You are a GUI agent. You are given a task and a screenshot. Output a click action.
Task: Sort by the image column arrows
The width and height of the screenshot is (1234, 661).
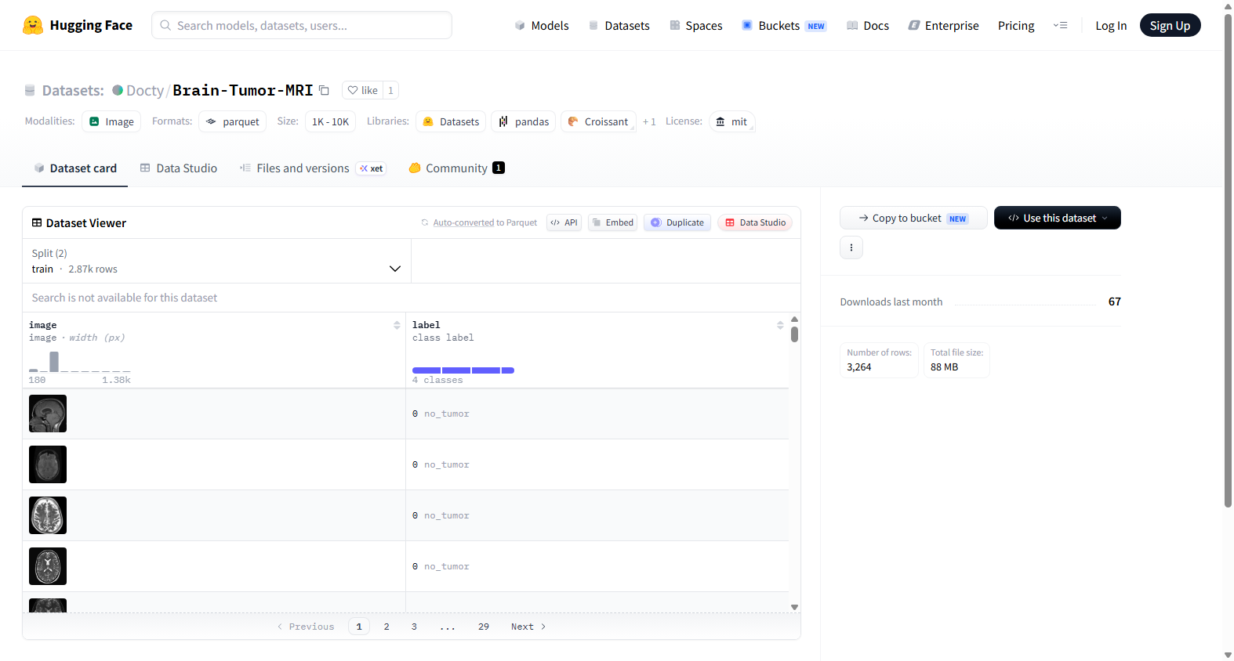tap(397, 325)
